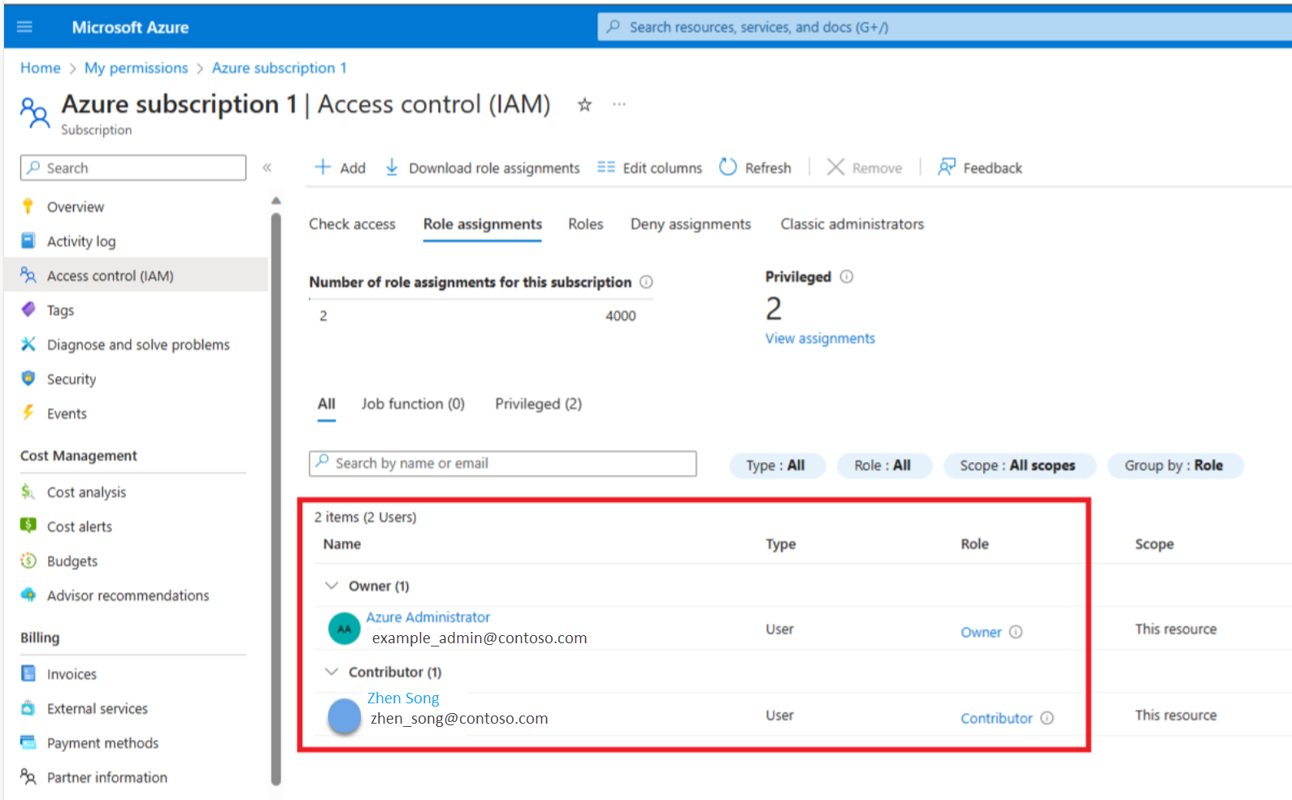
Task: Show the Job function (0) sub-tab
Action: click(x=413, y=404)
